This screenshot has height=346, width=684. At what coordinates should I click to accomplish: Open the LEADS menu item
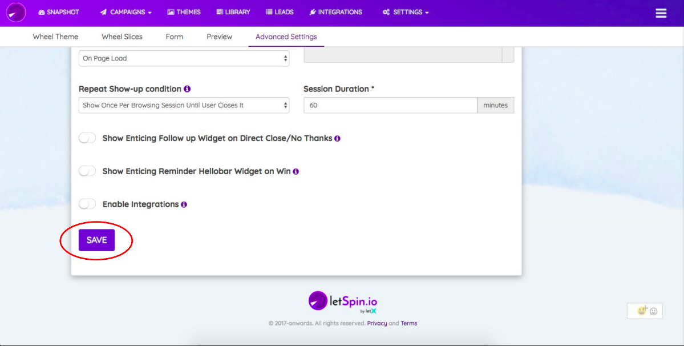point(280,12)
